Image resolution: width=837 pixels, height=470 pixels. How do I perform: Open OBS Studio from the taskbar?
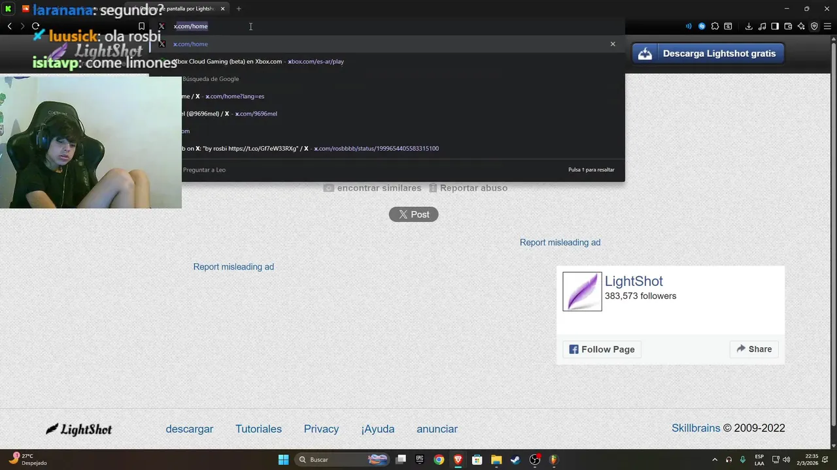(535, 460)
